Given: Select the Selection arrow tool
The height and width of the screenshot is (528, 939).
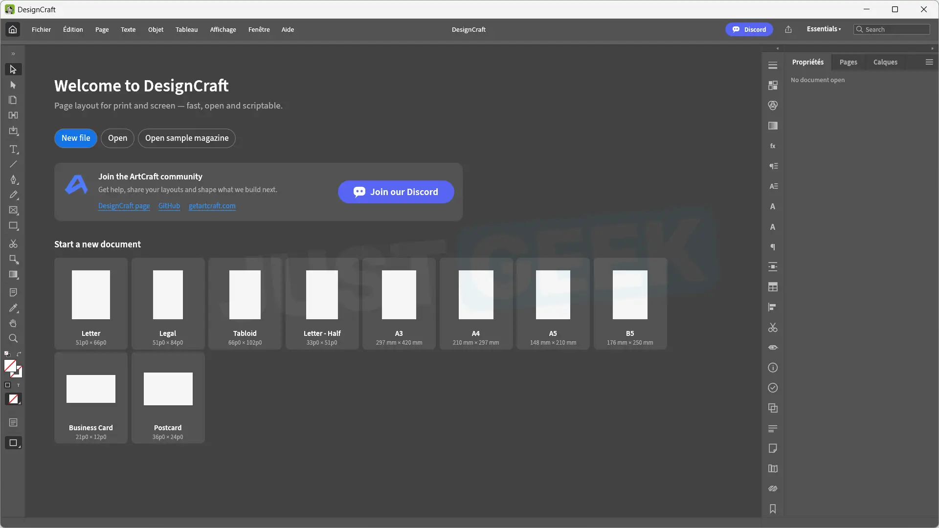Looking at the screenshot, I should pos(13,69).
